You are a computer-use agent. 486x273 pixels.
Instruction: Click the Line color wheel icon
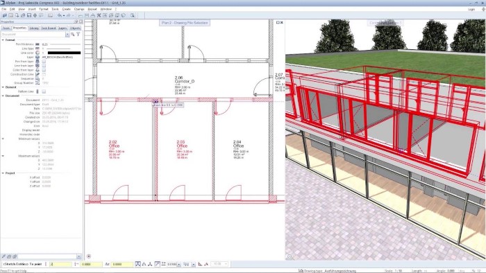tap(37, 53)
